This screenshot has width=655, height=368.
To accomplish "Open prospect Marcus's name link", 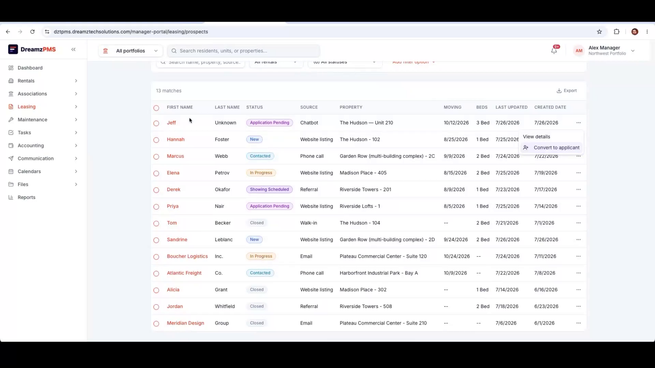I will [x=175, y=156].
